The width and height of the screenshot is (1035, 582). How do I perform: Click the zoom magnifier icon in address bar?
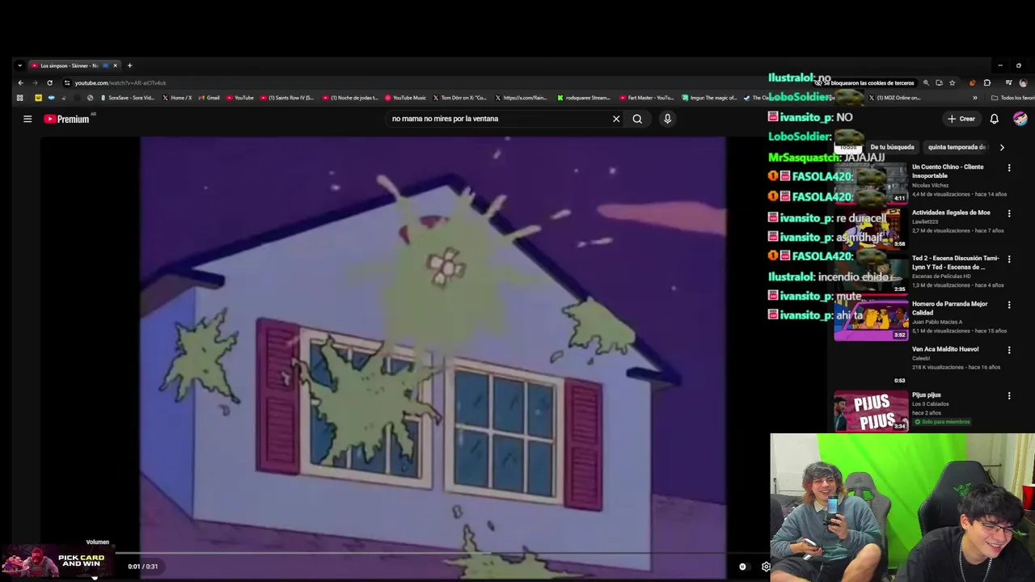(x=926, y=82)
